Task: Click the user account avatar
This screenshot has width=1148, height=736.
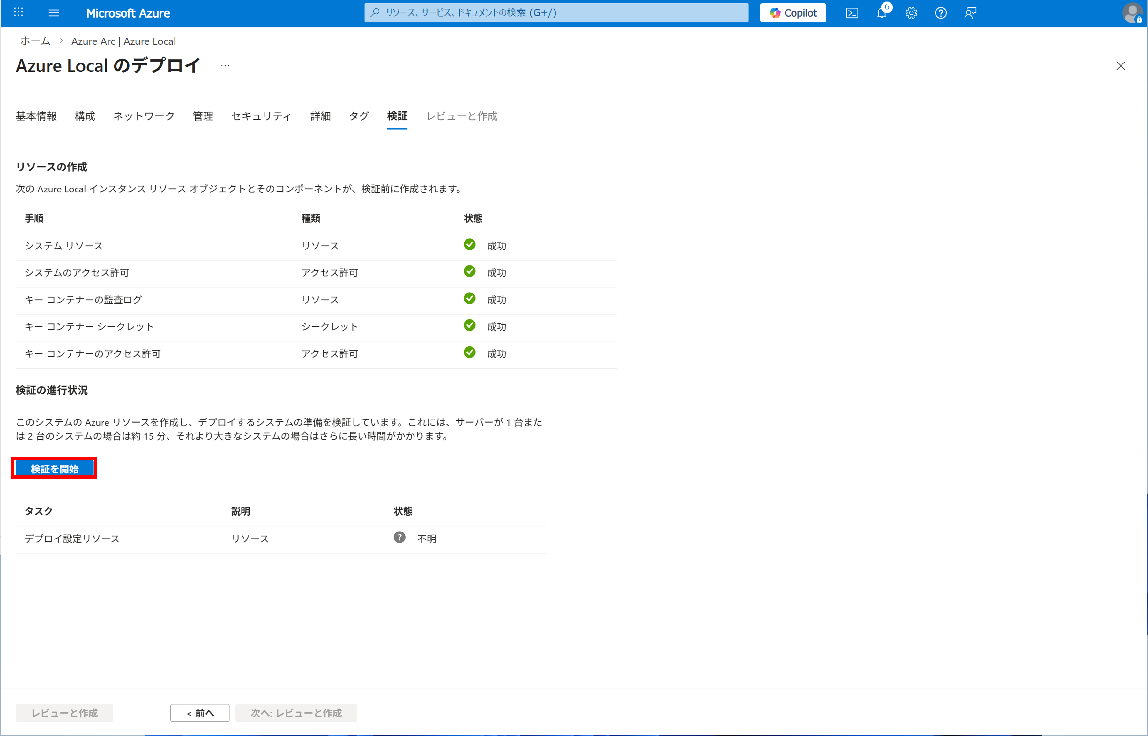Action: (x=1132, y=13)
